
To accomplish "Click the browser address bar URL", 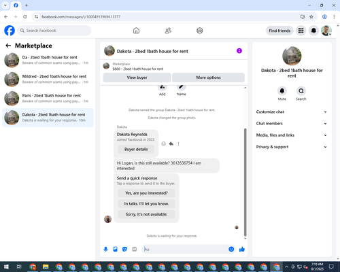I will pyautogui.click(x=81, y=17).
